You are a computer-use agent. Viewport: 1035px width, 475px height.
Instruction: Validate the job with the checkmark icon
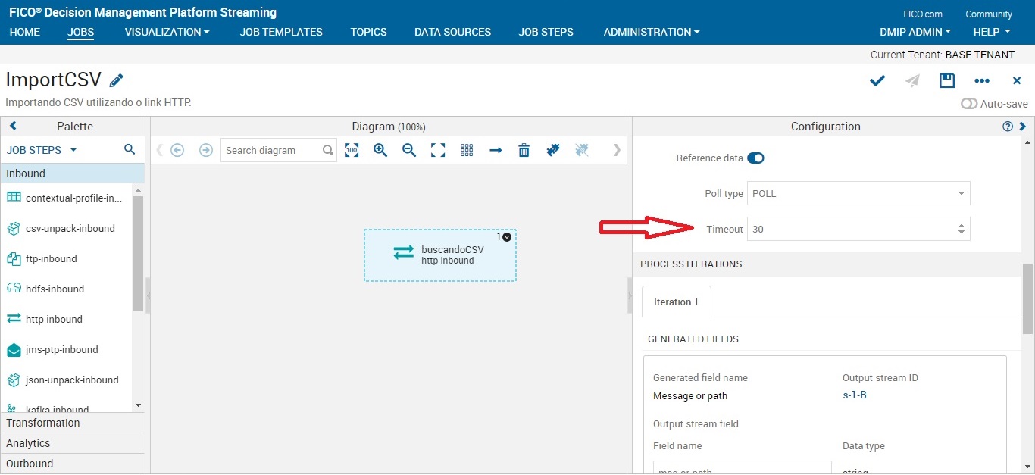click(877, 80)
